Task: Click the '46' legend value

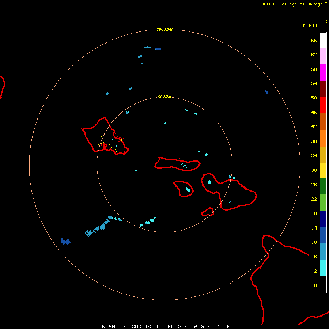Action: 314,113
